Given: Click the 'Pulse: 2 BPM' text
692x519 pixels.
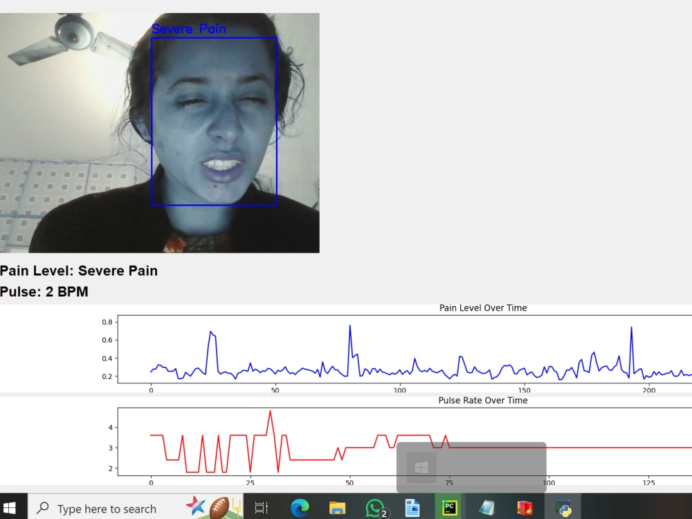Looking at the screenshot, I should 44,291.
